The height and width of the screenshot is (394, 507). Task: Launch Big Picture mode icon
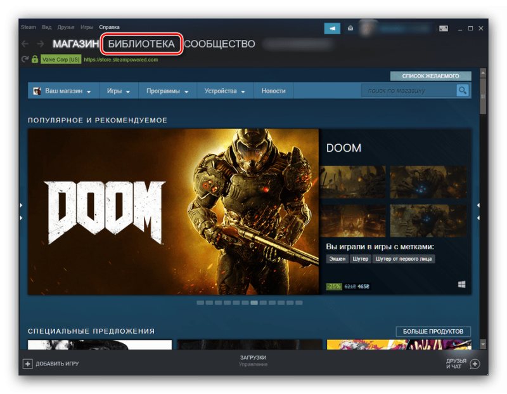444,29
